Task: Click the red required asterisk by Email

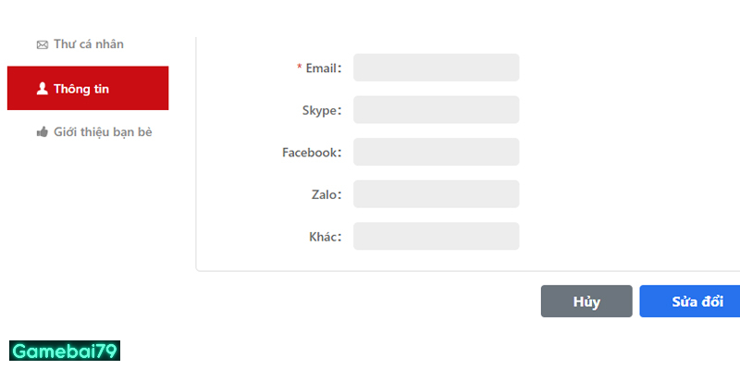Action: pyautogui.click(x=299, y=68)
